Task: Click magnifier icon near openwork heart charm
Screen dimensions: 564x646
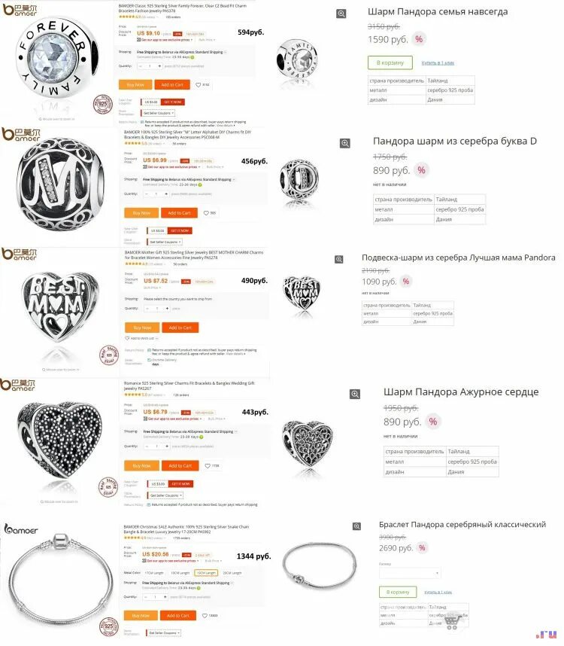Action: coord(355,395)
